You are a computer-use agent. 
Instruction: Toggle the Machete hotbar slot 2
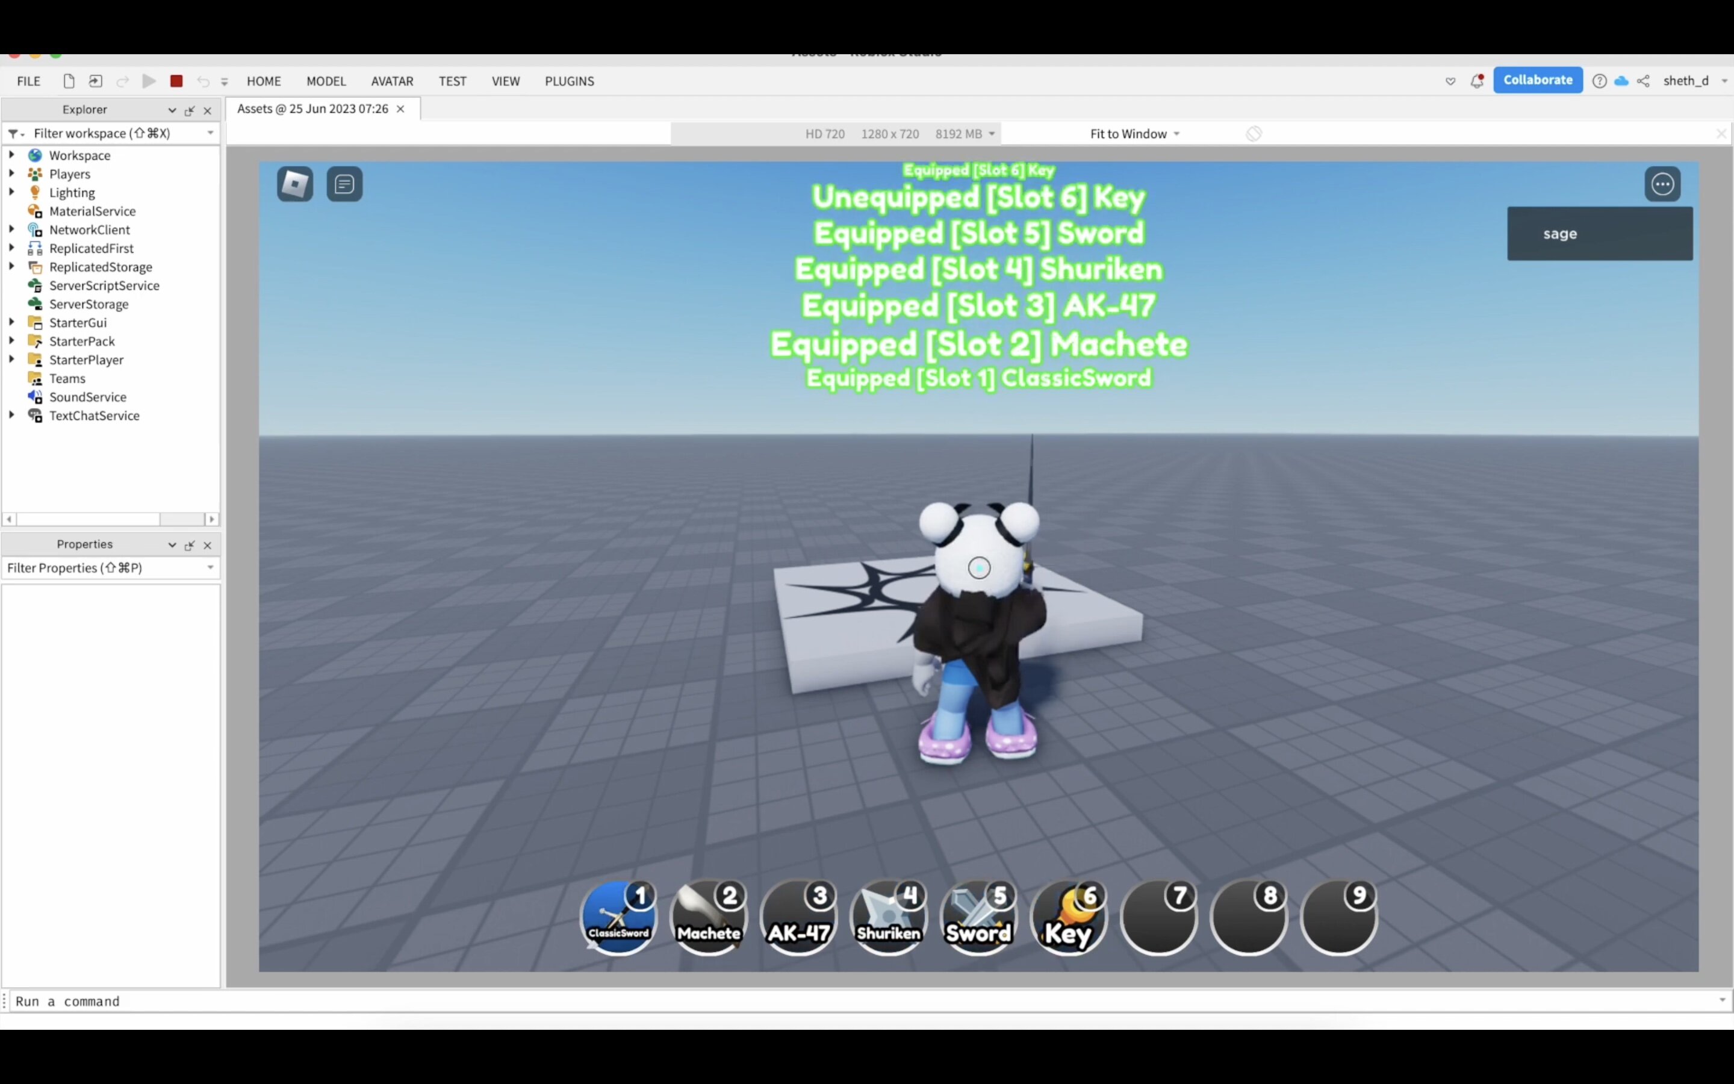tap(709, 918)
